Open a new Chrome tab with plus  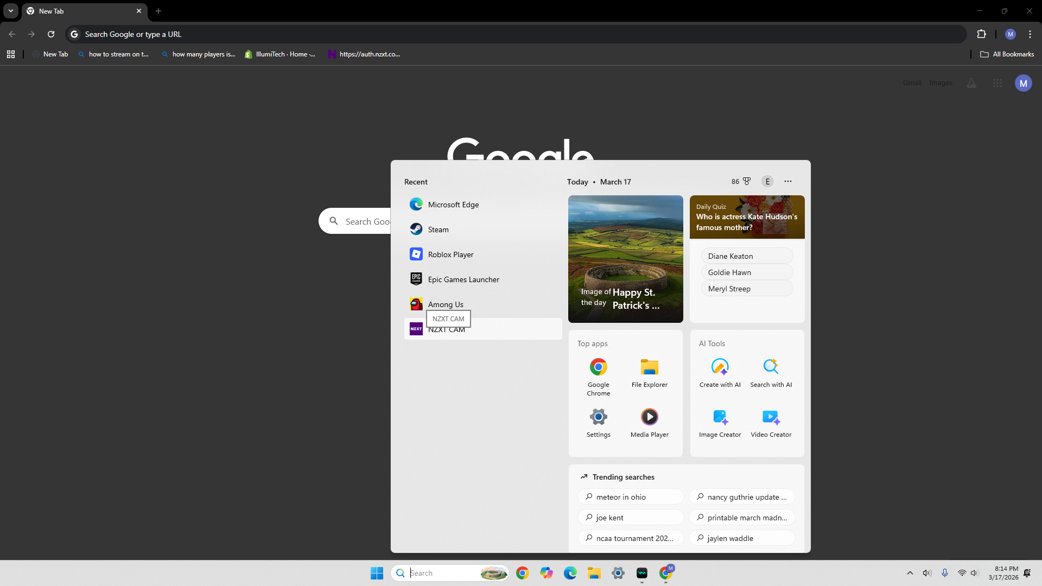click(158, 11)
